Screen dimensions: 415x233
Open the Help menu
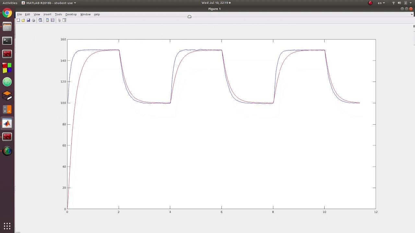[97, 14]
